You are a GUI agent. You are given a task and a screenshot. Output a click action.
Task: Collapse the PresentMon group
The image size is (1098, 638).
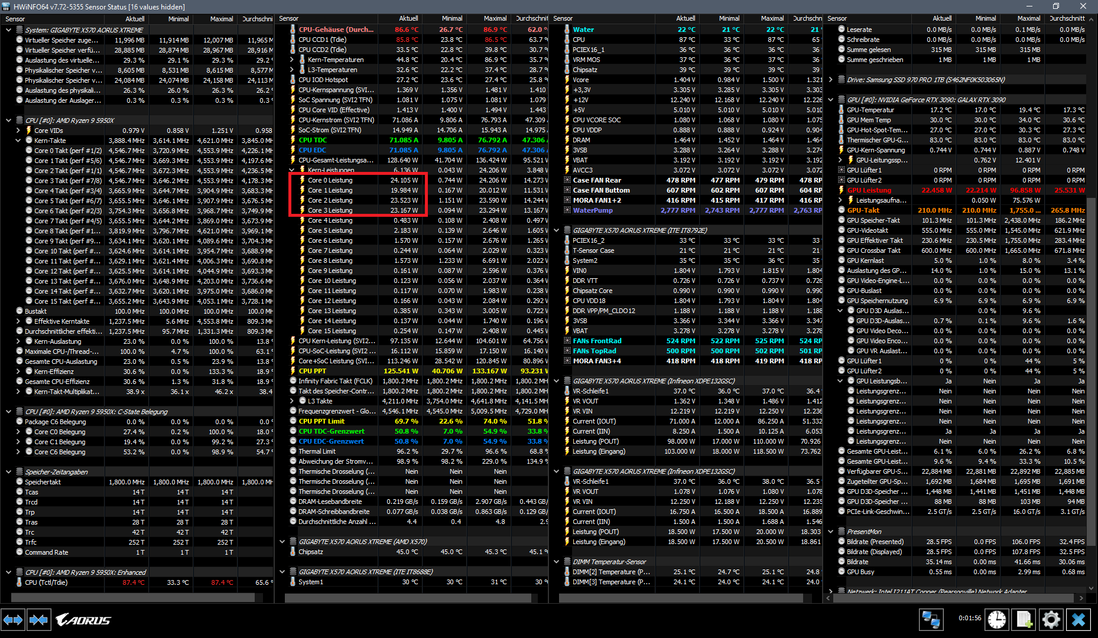pos(831,532)
